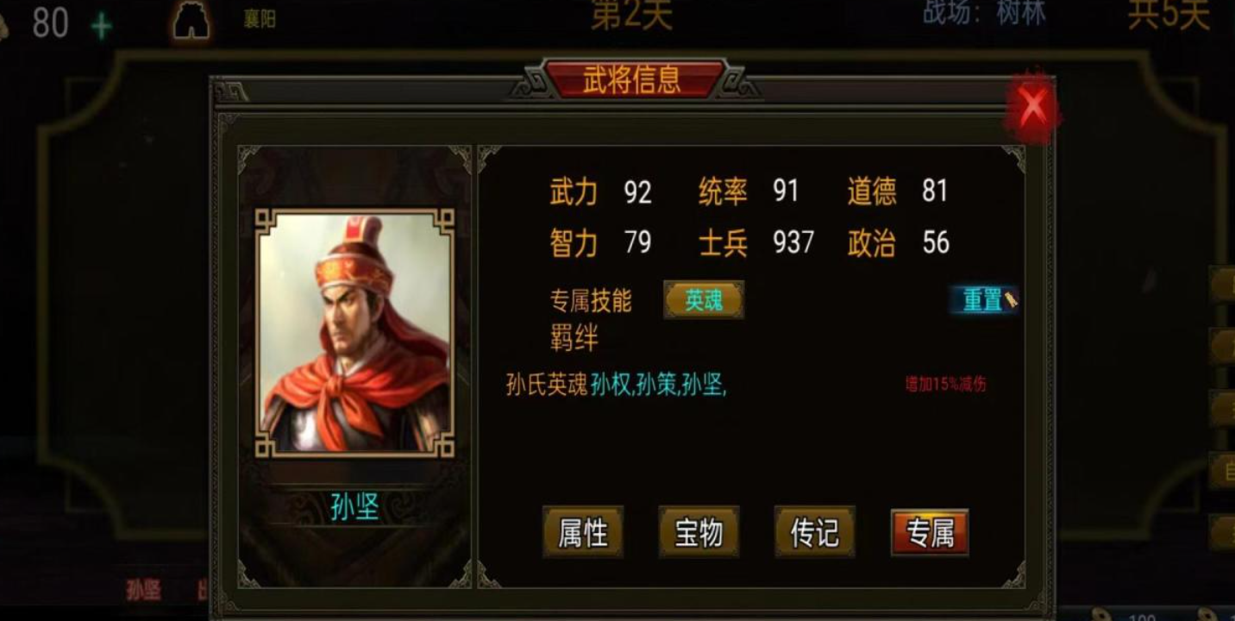Click the city gate icon next to 襄阳

tap(191, 22)
